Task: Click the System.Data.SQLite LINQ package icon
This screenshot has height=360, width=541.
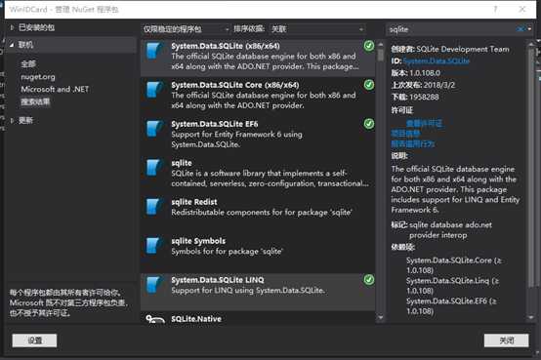Action: tap(154, 285)
